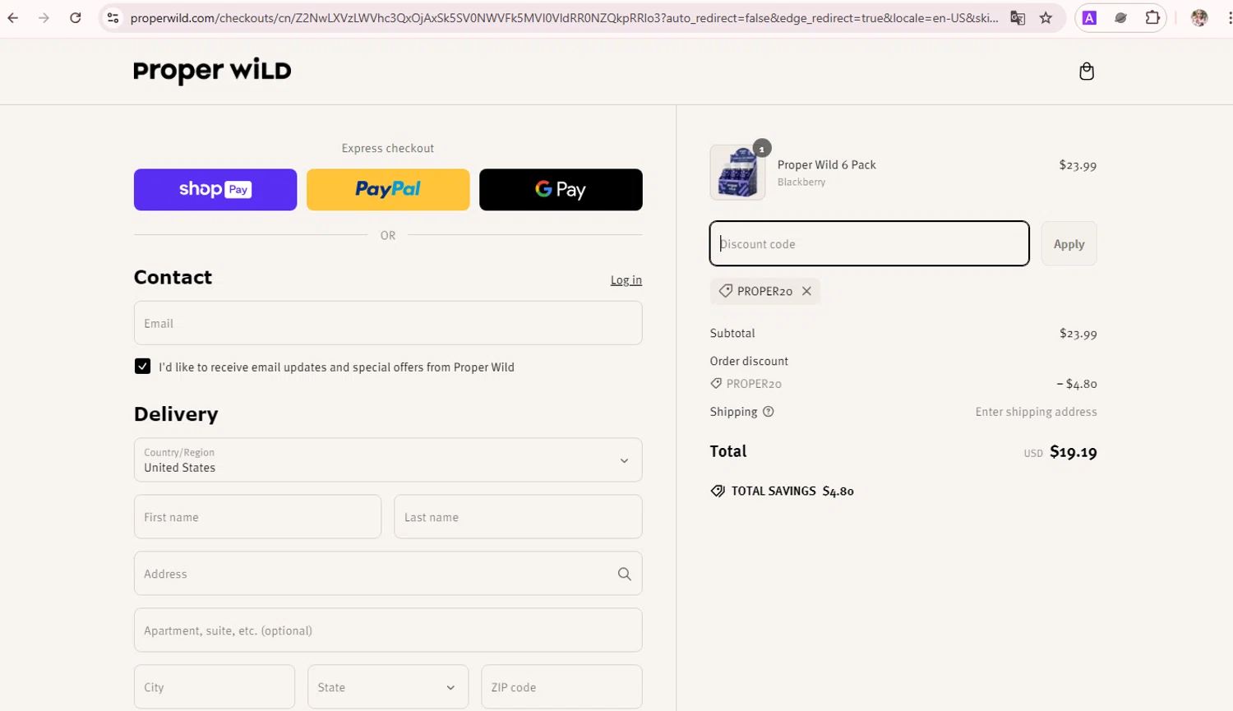
Task: Show shipping info help icon
Action: pyautogui.click(x=768, y=412)
